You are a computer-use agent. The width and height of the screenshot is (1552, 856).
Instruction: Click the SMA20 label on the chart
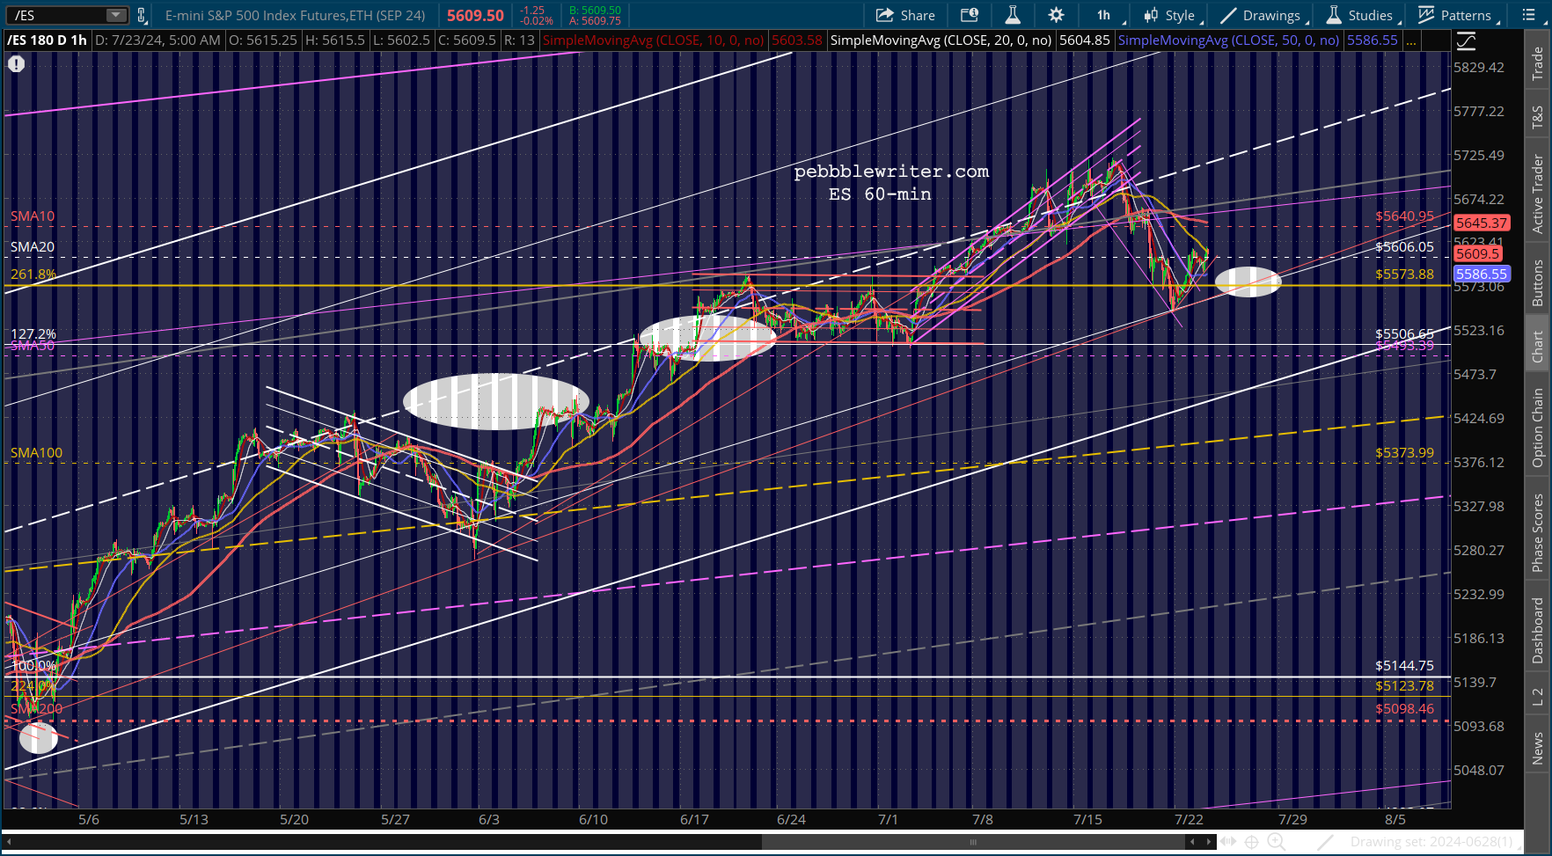[33, 247]
